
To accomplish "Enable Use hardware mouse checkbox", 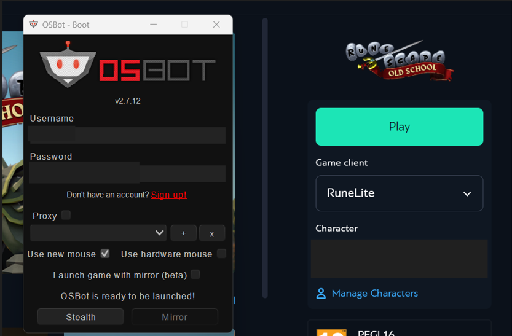I will point(222,254).
